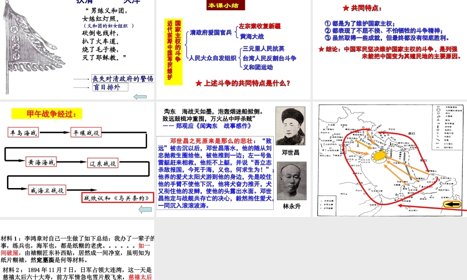This screenshot has height=280, width=467.
Task: Click the back arrow on 甲午战争经过 slide
Action: [x=145, y=210]
